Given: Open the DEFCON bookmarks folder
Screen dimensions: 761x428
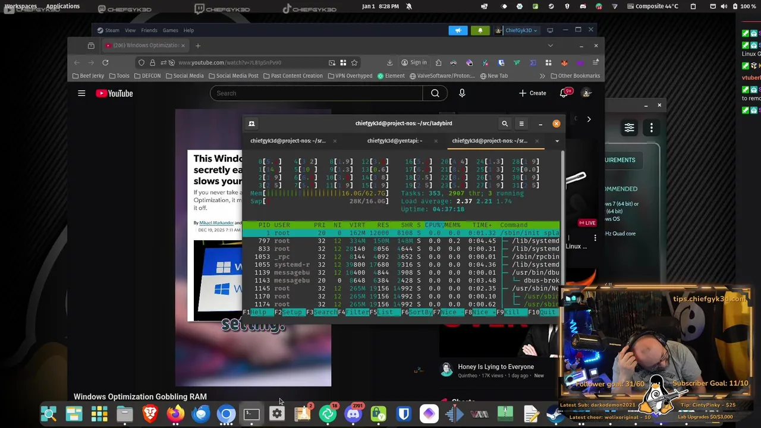Looking at the screenshot, I should 147,76.
